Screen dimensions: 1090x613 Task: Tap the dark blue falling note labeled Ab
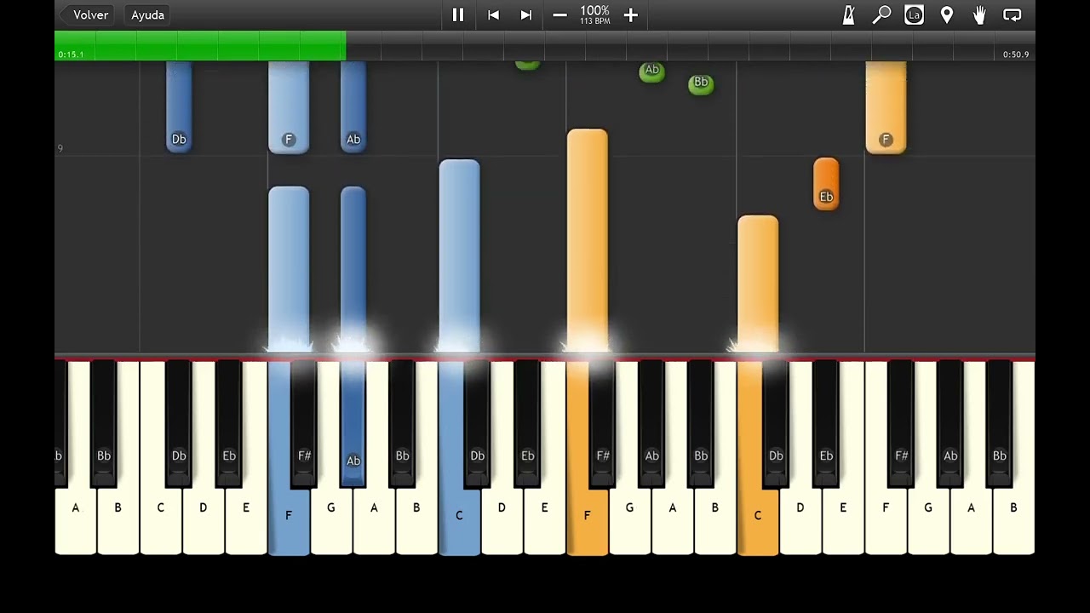[353, 107]
